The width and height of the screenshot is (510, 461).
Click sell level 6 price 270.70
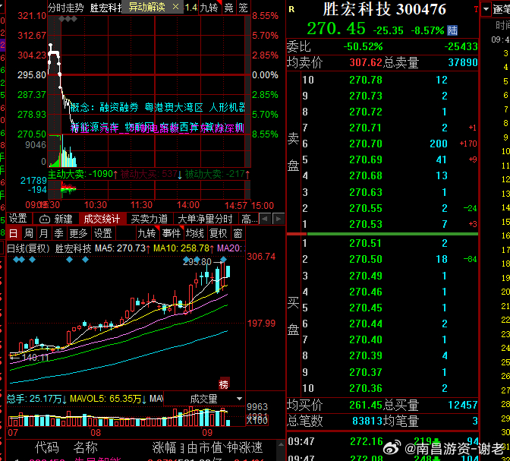pyautogui.click(x=366, y=144)
